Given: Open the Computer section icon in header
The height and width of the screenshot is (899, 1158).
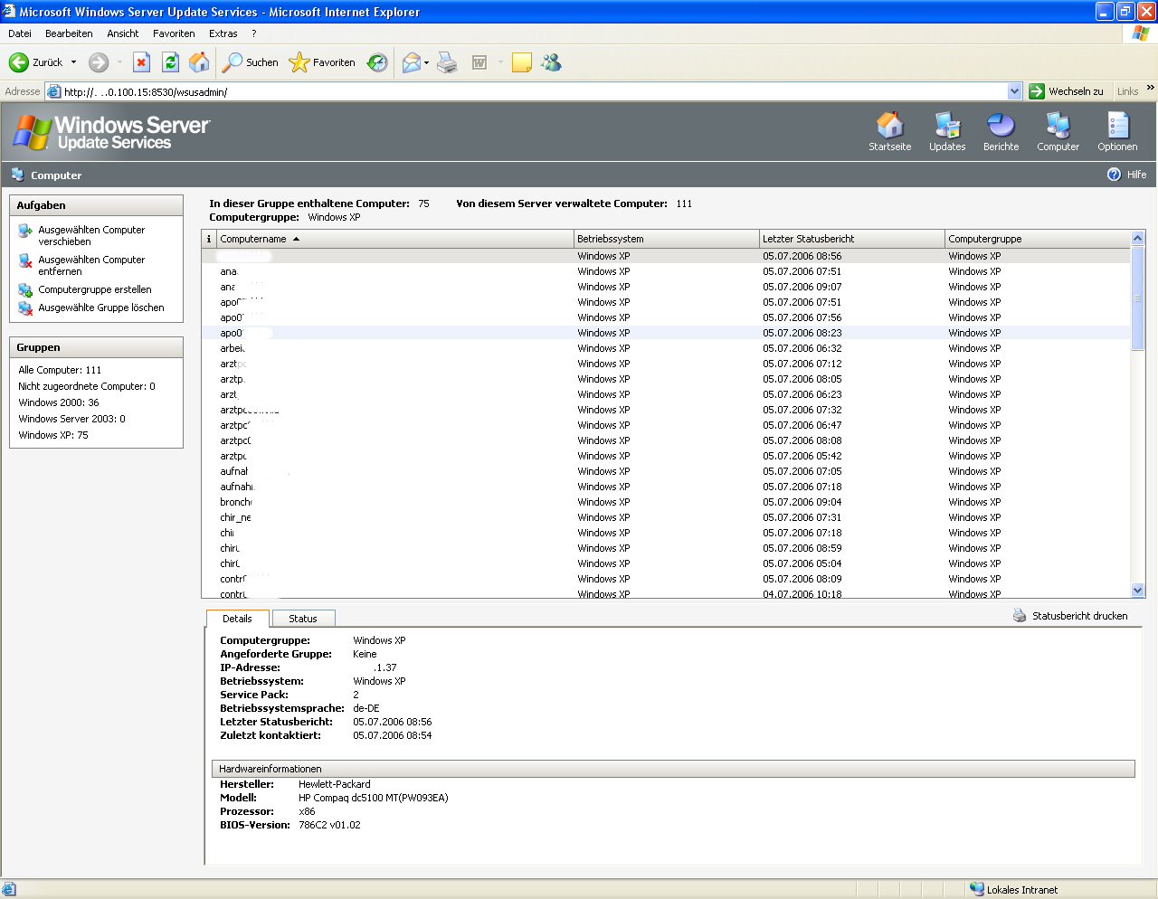Looking at the screenshot, I should coord(1058,131).
